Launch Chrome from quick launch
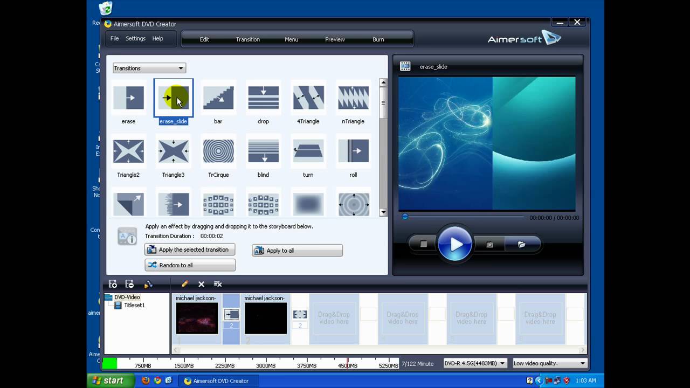This screenshot has width=690, height=388. [157, 380]
